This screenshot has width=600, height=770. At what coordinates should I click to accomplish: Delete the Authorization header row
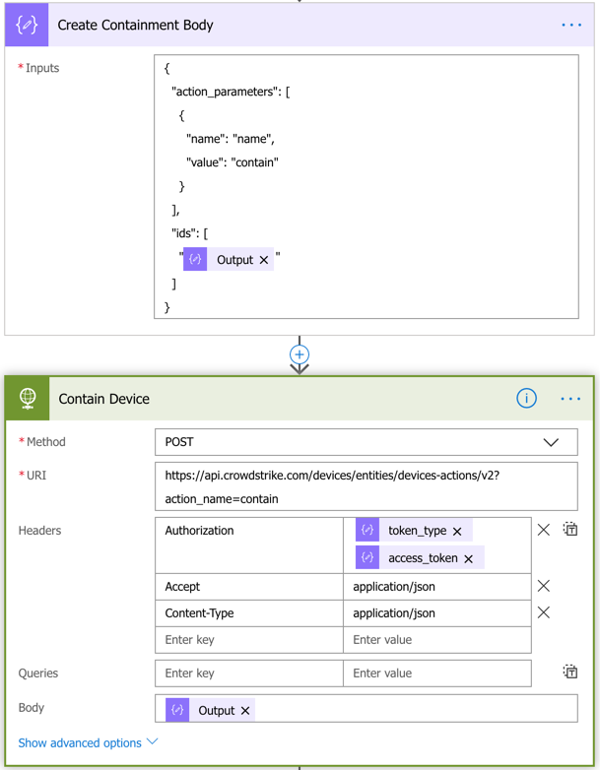pos(544,530)
